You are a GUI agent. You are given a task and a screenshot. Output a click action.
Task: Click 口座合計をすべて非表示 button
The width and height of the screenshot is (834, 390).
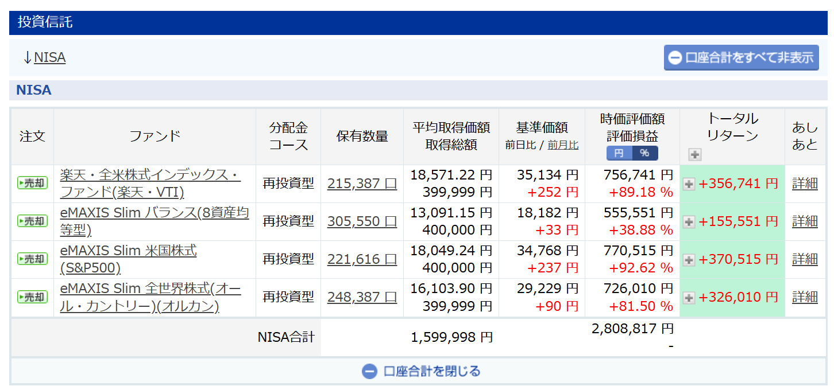point(742,58)
